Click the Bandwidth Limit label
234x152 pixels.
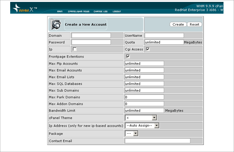(62, 110)
